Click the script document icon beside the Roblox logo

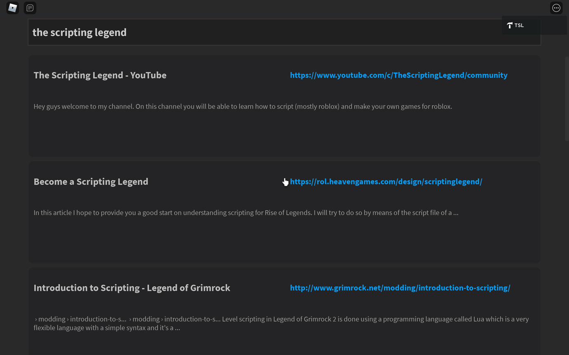[x=30, y=7]
